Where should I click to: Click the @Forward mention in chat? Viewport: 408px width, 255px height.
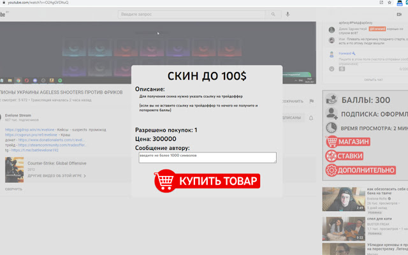377,29
